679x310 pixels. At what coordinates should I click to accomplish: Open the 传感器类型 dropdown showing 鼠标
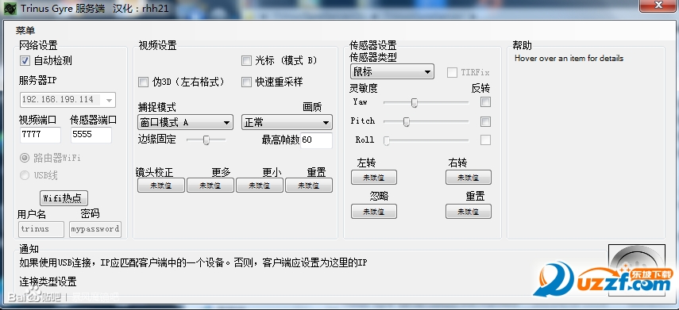[x=392, y=72]
